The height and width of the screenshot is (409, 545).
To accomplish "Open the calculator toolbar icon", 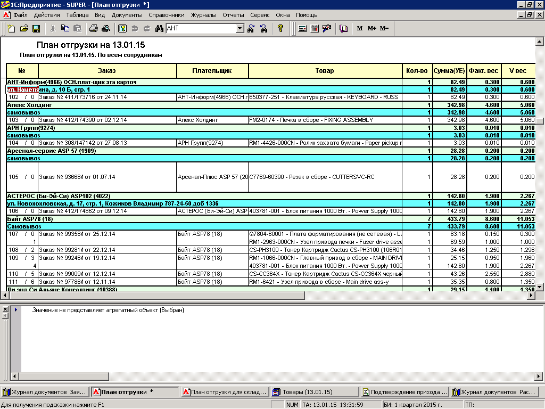I will [x=302, y=28].
